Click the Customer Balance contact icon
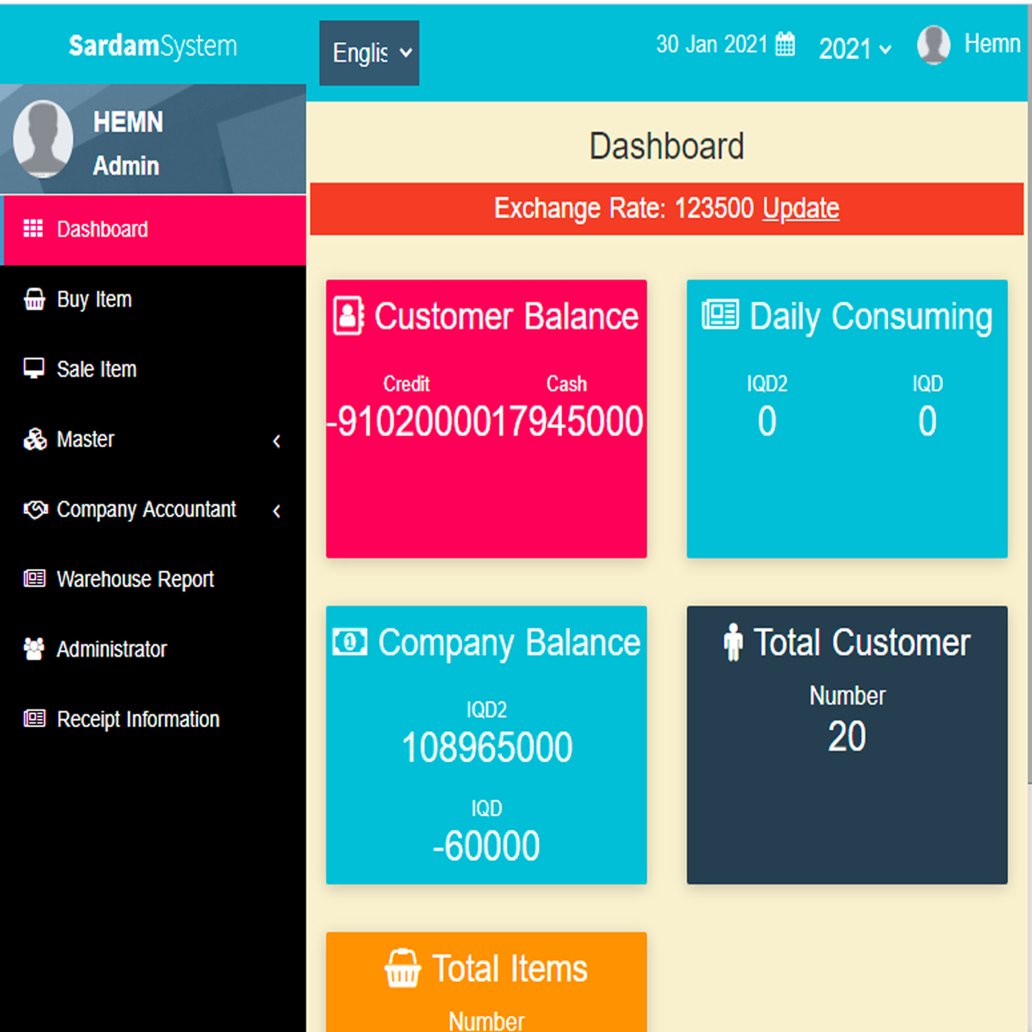1032x1032 pixels. pos(349,316)
